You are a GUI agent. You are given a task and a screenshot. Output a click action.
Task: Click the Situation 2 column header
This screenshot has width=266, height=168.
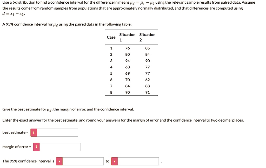click(147, 37)
